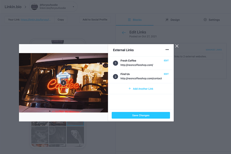
Task: Edit the Find Us link
Action: [166, 74]
